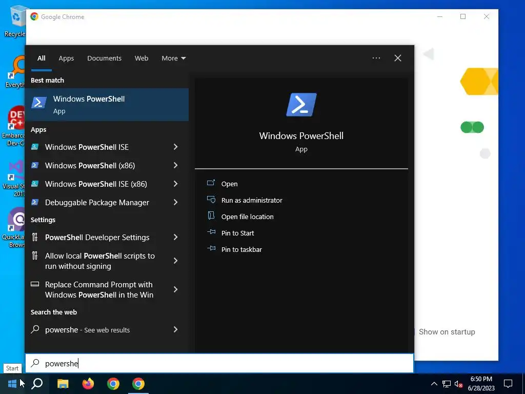
Task: Open Embarcadero Dev-C++ desktop shortcut
Action: [x=14, y=126]
